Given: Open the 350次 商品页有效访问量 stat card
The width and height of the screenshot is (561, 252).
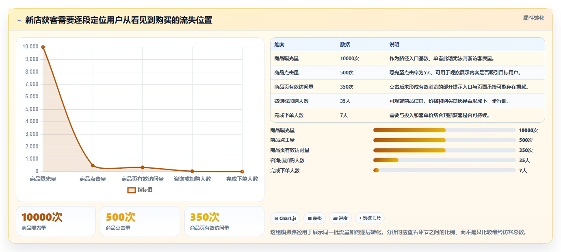Looking at the screenshot, I should coord(224,221).
